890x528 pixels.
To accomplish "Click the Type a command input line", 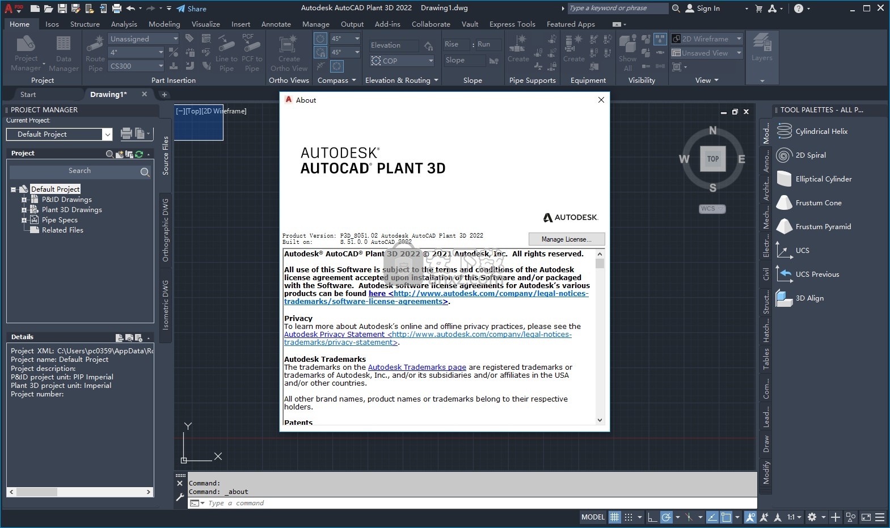I will point(472,503).
